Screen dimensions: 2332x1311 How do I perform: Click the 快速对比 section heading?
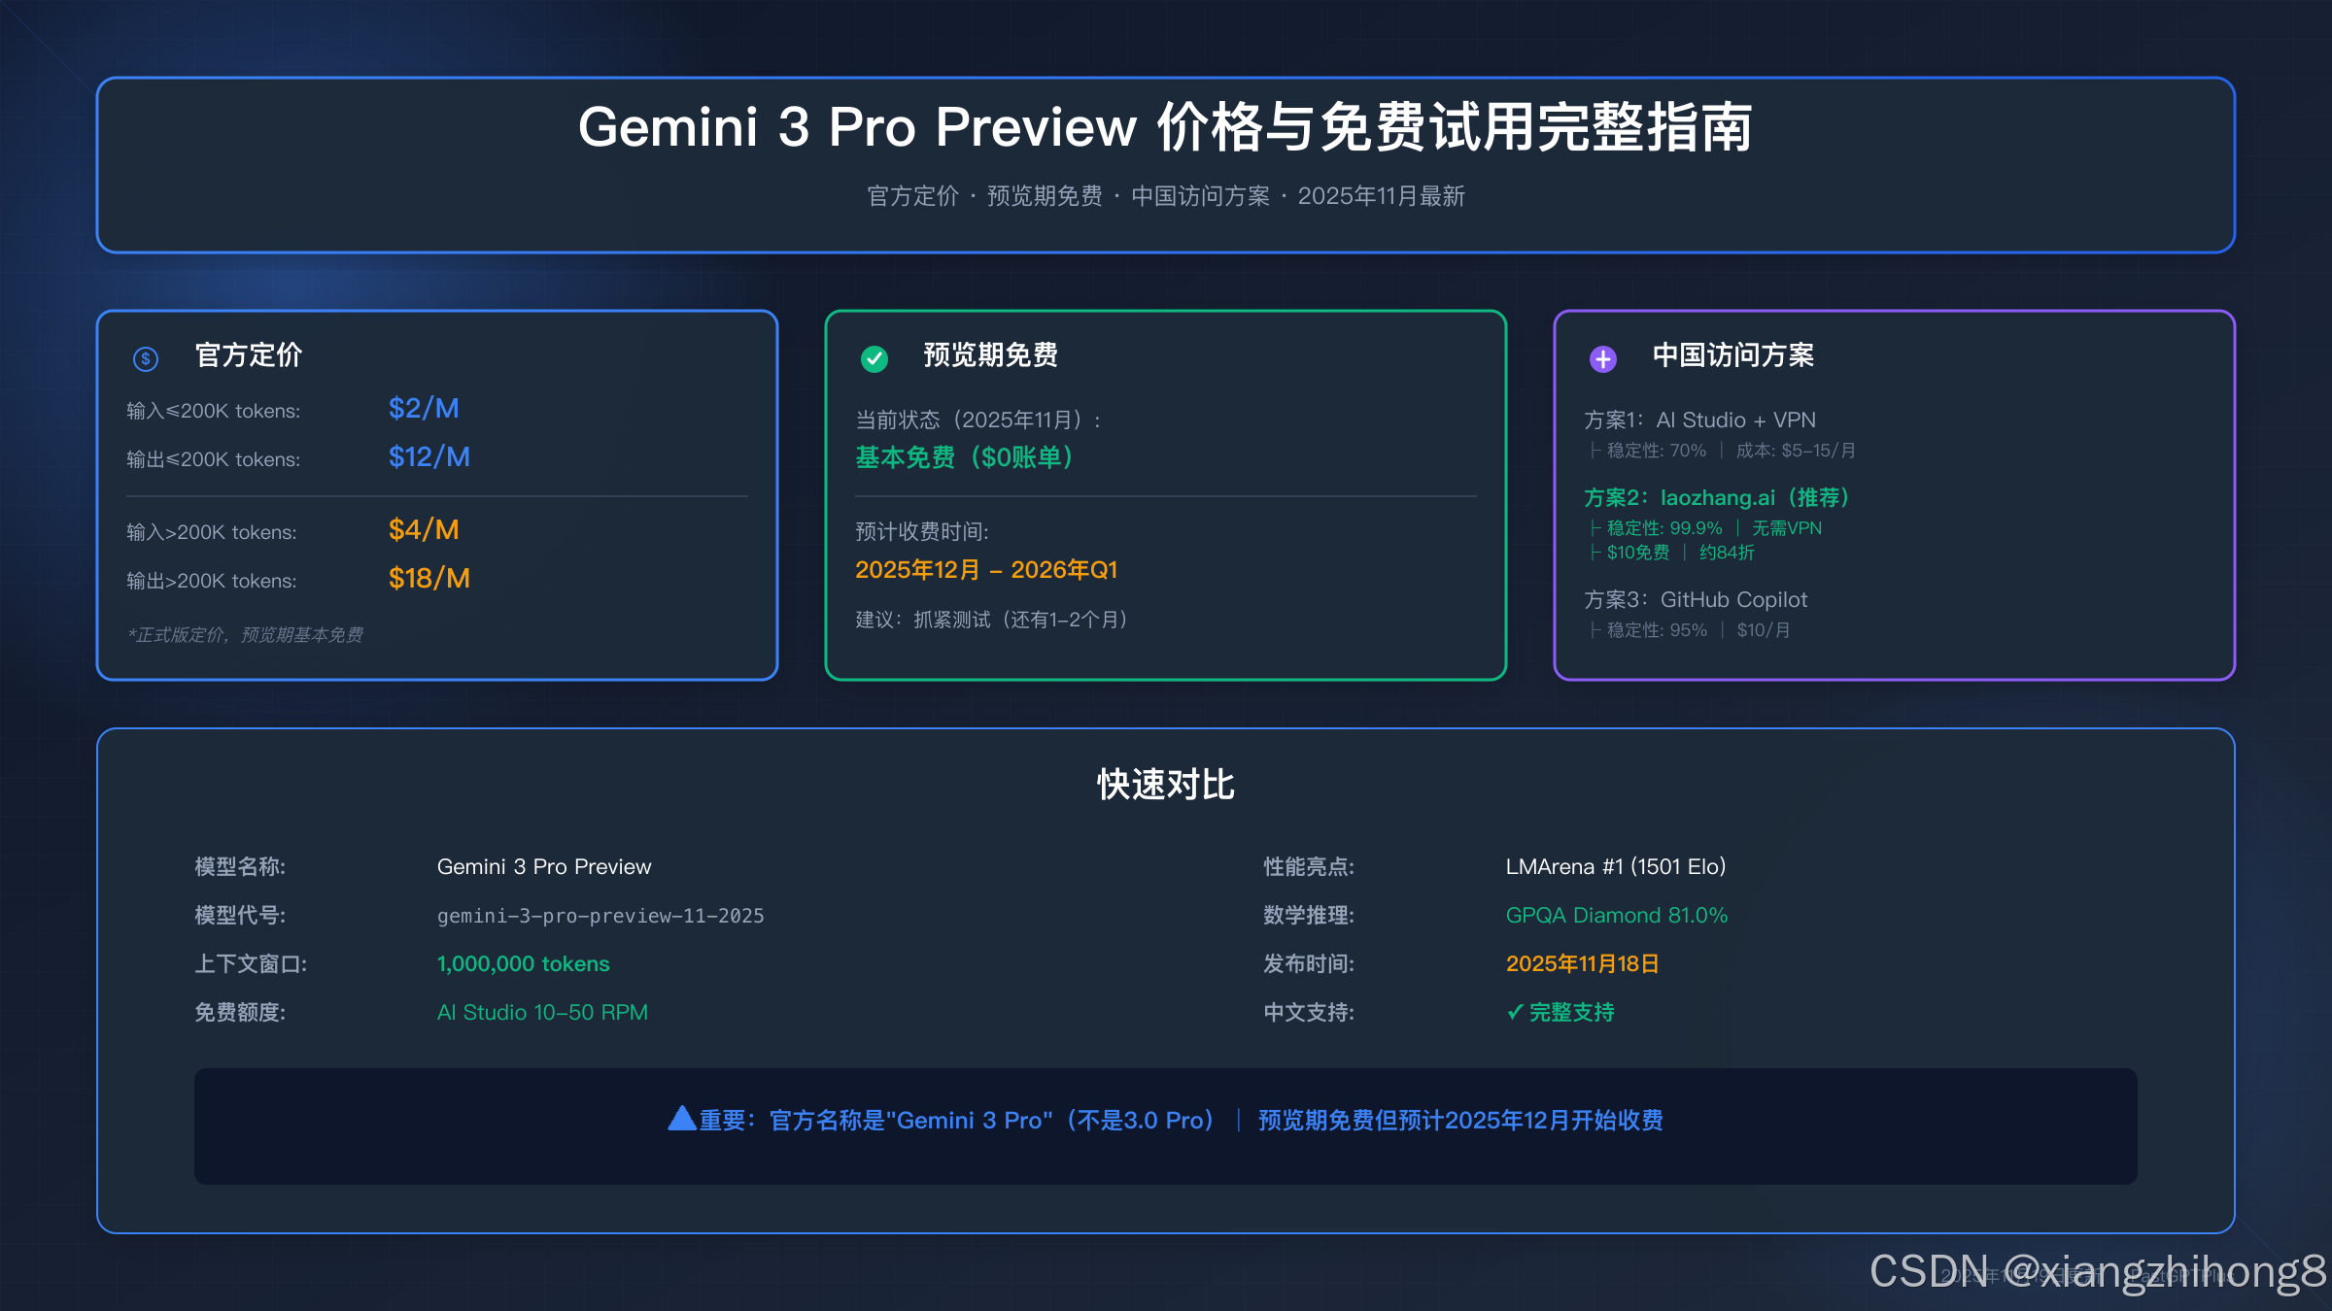pyautogui.click(x=1165, y=784)
